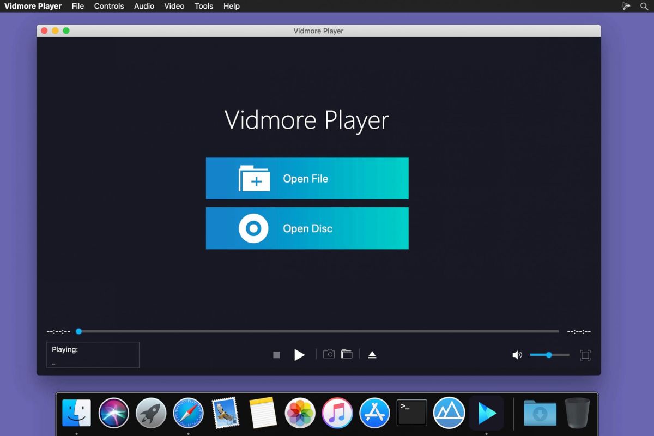Open Finder from the Dock

[x=76, y=413]
